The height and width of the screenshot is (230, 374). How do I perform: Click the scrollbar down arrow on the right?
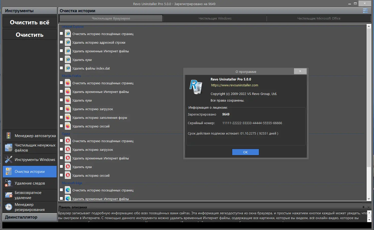tap(369, 199)
